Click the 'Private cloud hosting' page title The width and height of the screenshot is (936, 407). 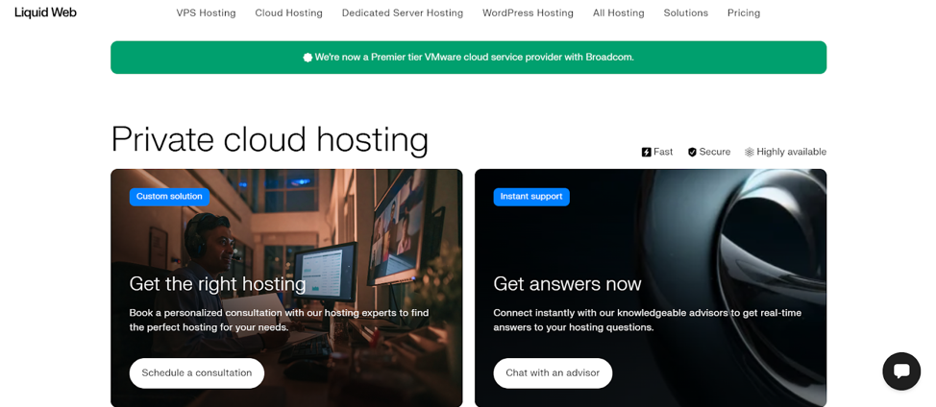(x=270, y=139)
